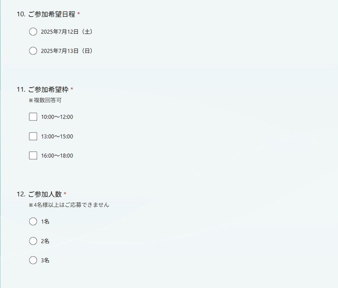Check the 13:00～15:00 checkbox
This screenshot has height=288, width=338.
pos(33,136)
